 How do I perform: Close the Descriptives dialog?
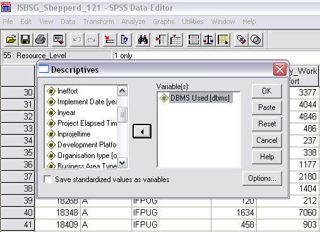pyautogui.click(x=280, y=69)
